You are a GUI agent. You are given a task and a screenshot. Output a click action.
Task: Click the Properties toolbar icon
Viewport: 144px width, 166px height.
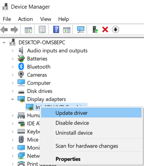[42, 30]
